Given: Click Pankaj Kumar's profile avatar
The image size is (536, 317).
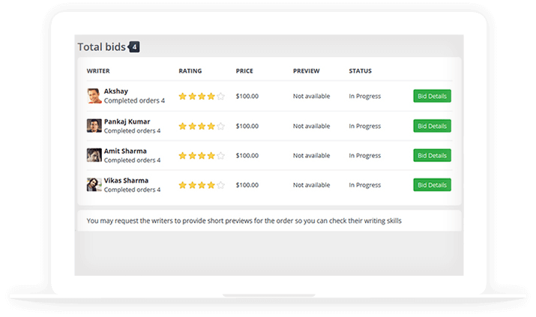Looking at the screenshot, I should (94, 126).
